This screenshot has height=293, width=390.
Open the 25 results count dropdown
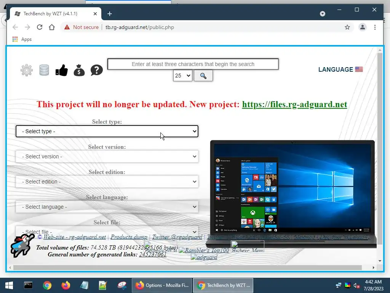(x=182, y=76)
